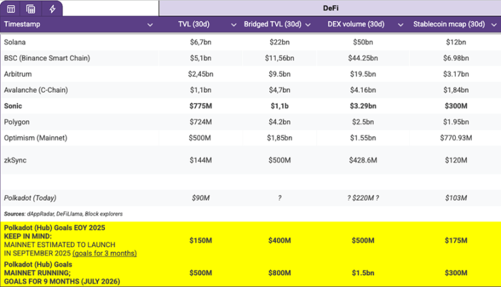Switch to the table grid view icon
501x287 pixels.
pos(11,9)
